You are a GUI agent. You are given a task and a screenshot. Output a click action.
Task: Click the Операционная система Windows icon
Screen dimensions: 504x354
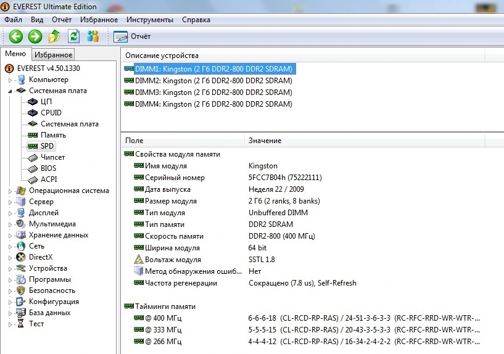point(21,191)
